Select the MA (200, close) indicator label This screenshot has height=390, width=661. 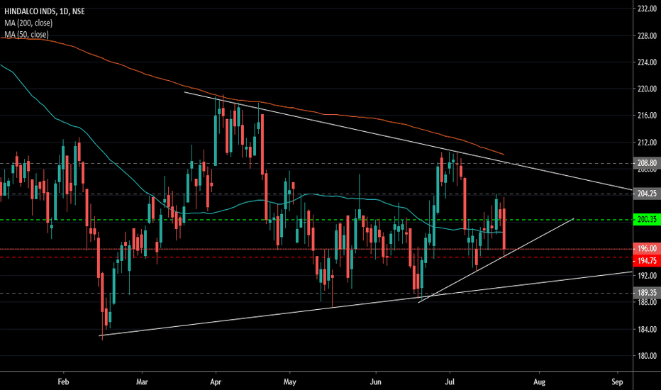pos(28,23)
